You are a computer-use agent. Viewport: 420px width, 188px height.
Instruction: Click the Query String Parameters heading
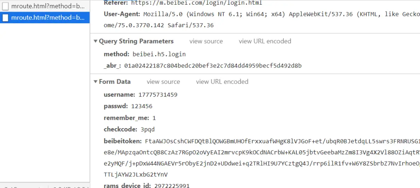pos(136,41)
